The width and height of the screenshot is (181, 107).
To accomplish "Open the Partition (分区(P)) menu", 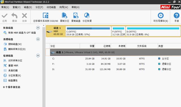I will pyautogui.click(x=39, y=7).
